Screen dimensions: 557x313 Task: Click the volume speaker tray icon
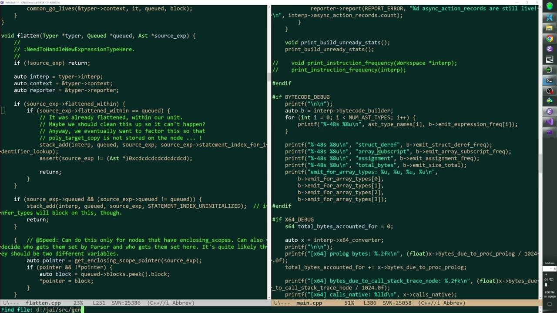click(546, 280)
